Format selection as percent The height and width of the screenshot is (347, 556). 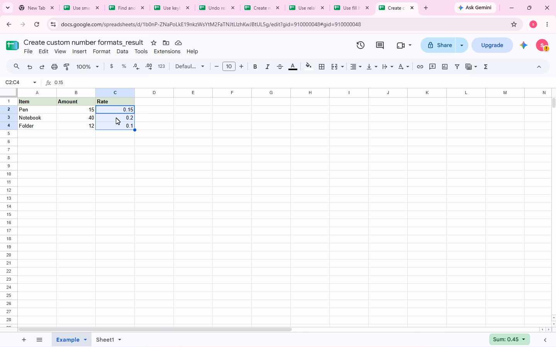pos(124,66)
